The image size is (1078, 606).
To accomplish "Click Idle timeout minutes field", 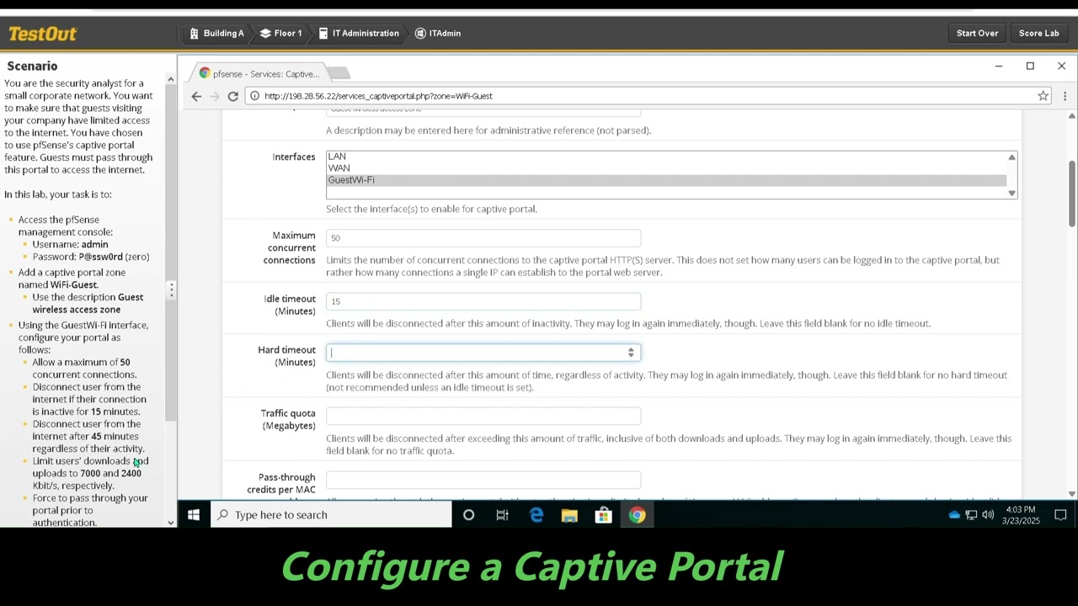I will click(483, 301).
